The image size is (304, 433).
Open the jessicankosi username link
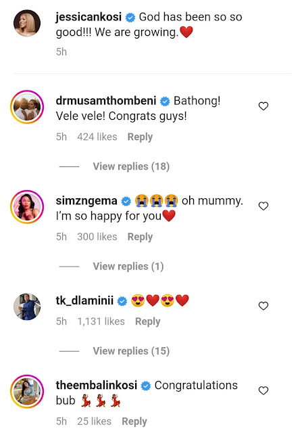[88, 17]
